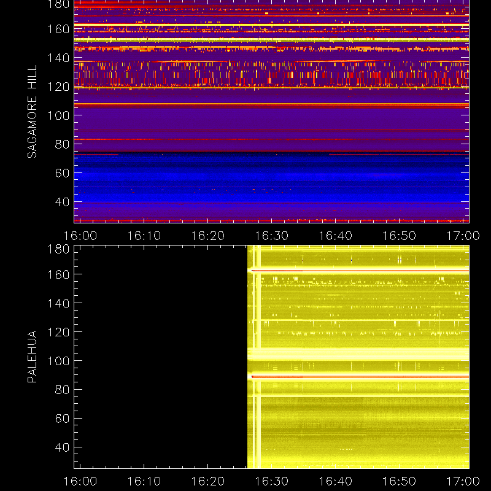This screenshot has width=491, height=491.
Task: Choose the 16:10 time label under the Palehua plot
Action: click(x=144, y=481)
